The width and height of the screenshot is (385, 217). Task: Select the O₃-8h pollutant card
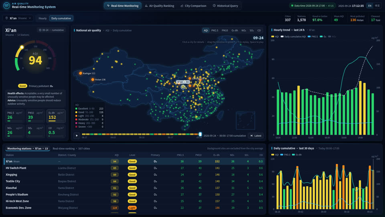pos(56,116)
